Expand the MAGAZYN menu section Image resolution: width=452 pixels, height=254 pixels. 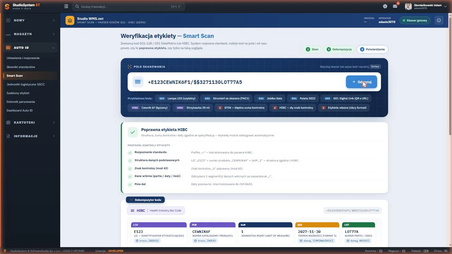[30, 34]
